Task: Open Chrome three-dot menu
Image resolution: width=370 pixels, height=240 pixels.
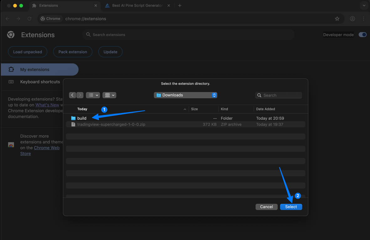Action: [363, 18]
